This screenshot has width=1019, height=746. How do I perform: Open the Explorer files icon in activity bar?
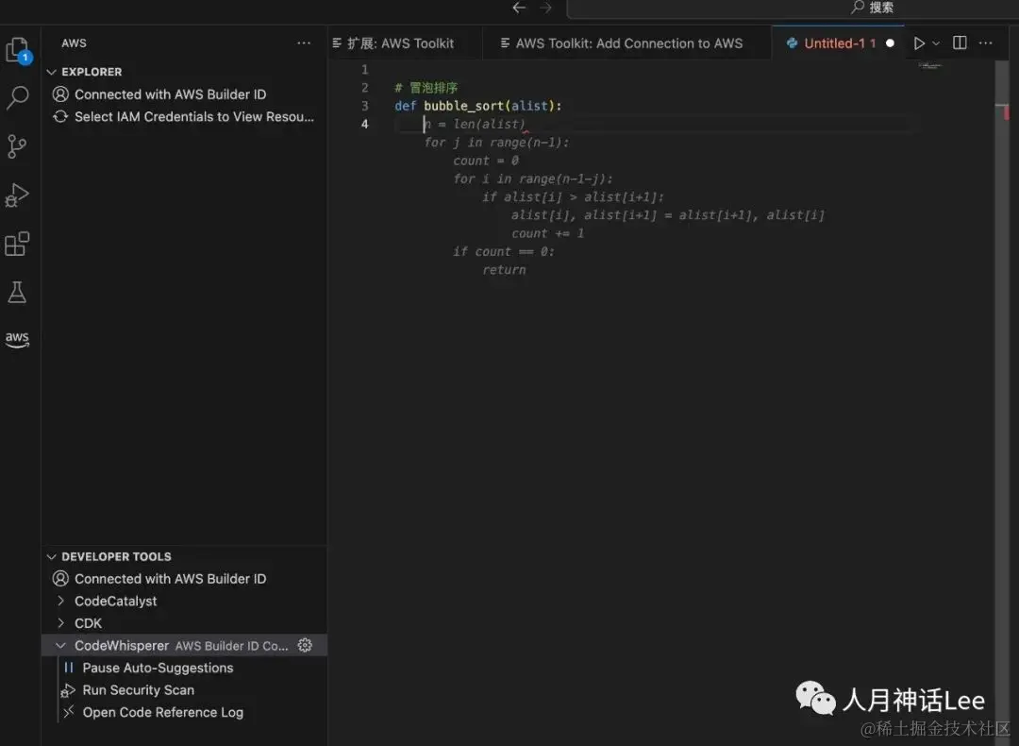point(17,50)
